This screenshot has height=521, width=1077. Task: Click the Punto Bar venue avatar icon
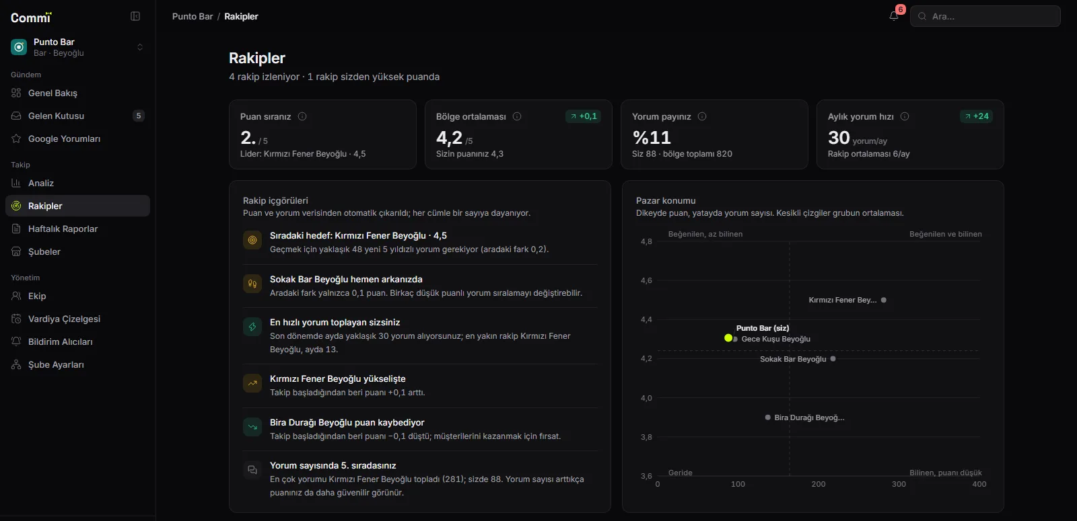tap(19, 47)
